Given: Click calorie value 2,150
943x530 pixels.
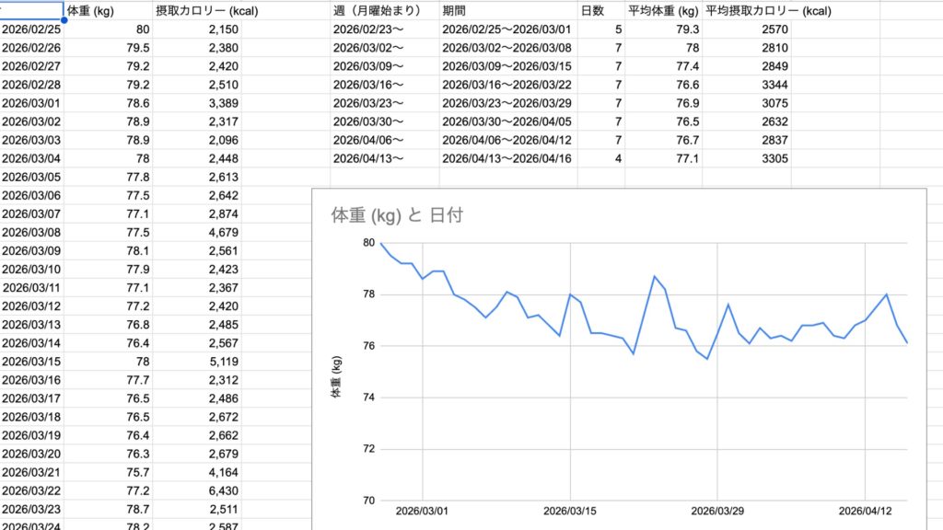Looking at the screenshot, I should (x=197, y=29).
